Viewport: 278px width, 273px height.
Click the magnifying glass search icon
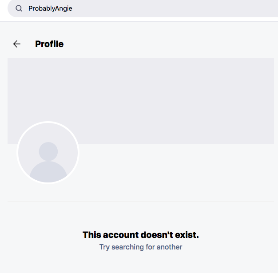click(x=19, y=8)
